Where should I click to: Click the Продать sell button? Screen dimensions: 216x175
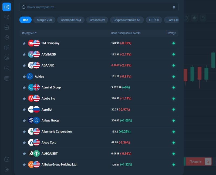[199, 161]
